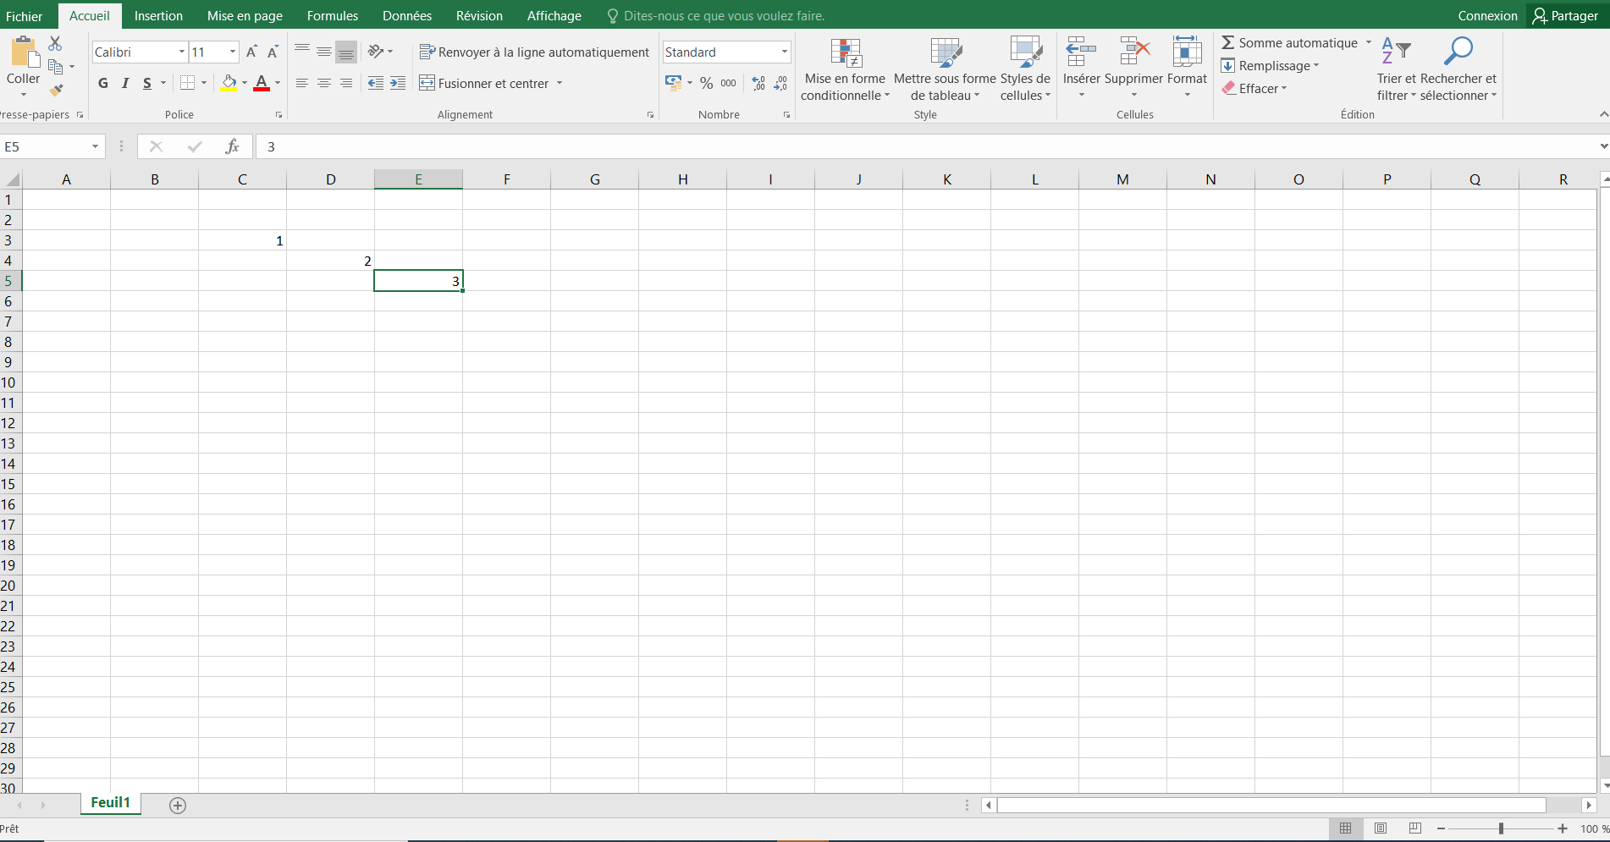Open the Calibri font name dropdown
The image size is (1610, 842).
(x=181, y=52)
